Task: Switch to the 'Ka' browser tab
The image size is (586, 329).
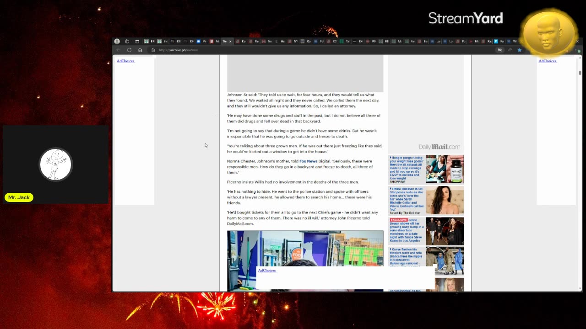Action: click(x=240, y=41)
